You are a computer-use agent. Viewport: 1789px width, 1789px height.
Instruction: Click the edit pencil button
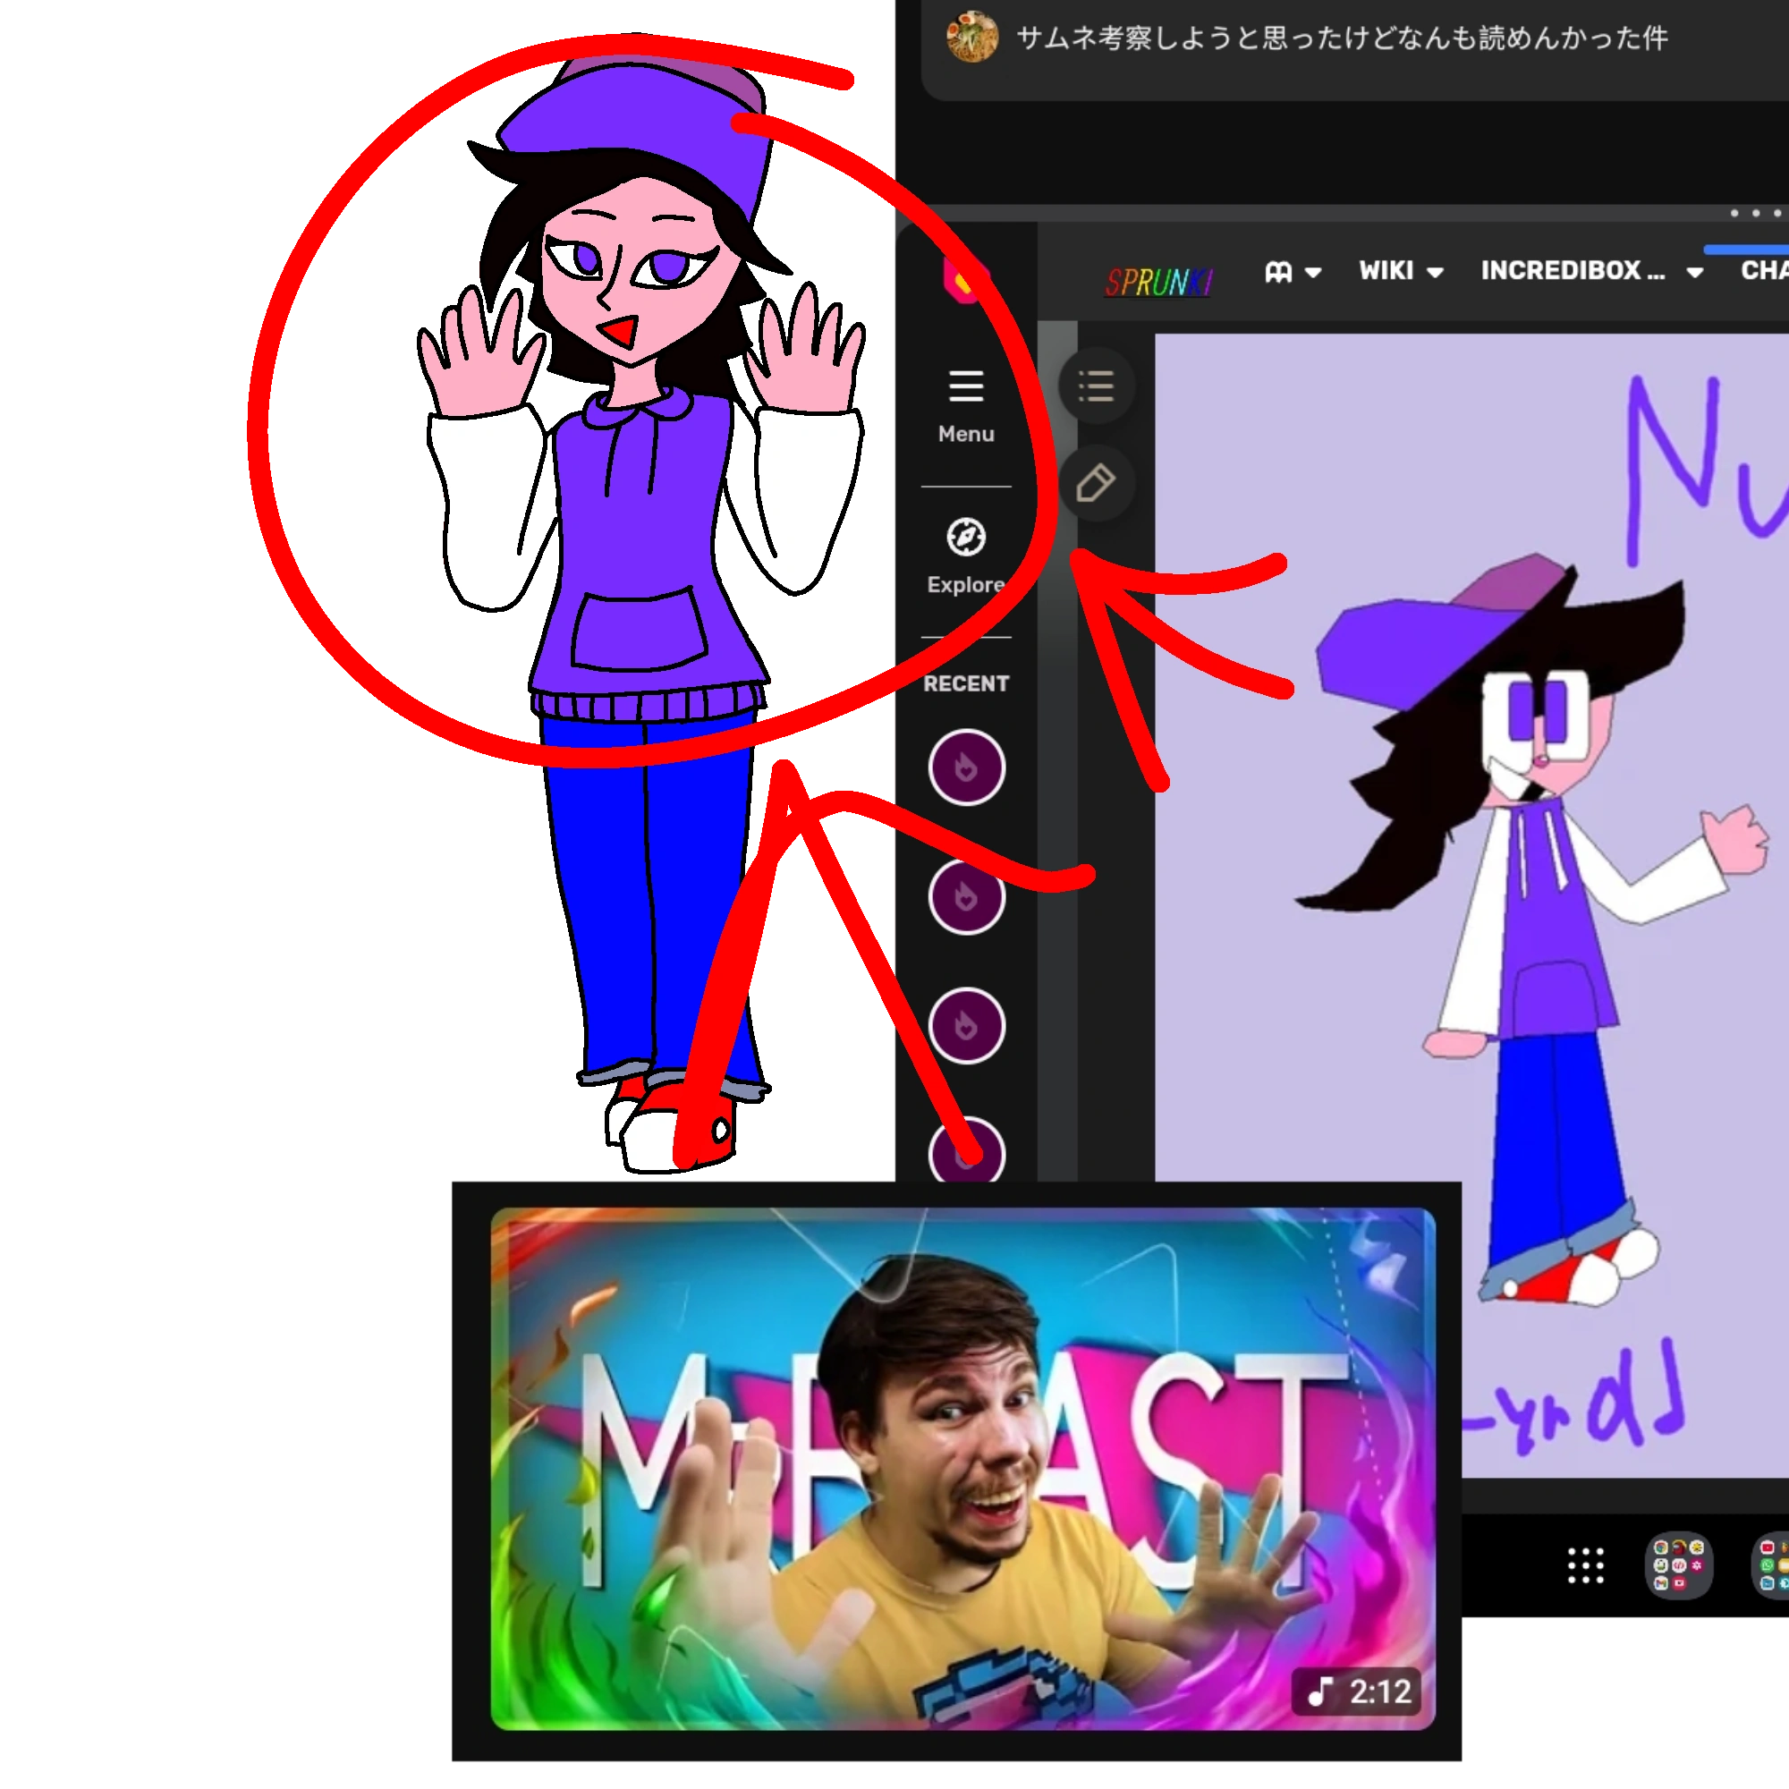[x=1097, y=483]
